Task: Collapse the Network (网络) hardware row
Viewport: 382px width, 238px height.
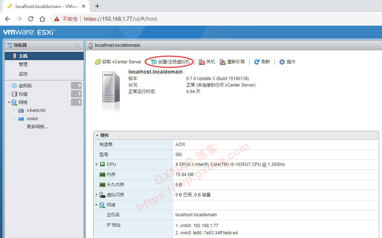Action: point(97,205)
